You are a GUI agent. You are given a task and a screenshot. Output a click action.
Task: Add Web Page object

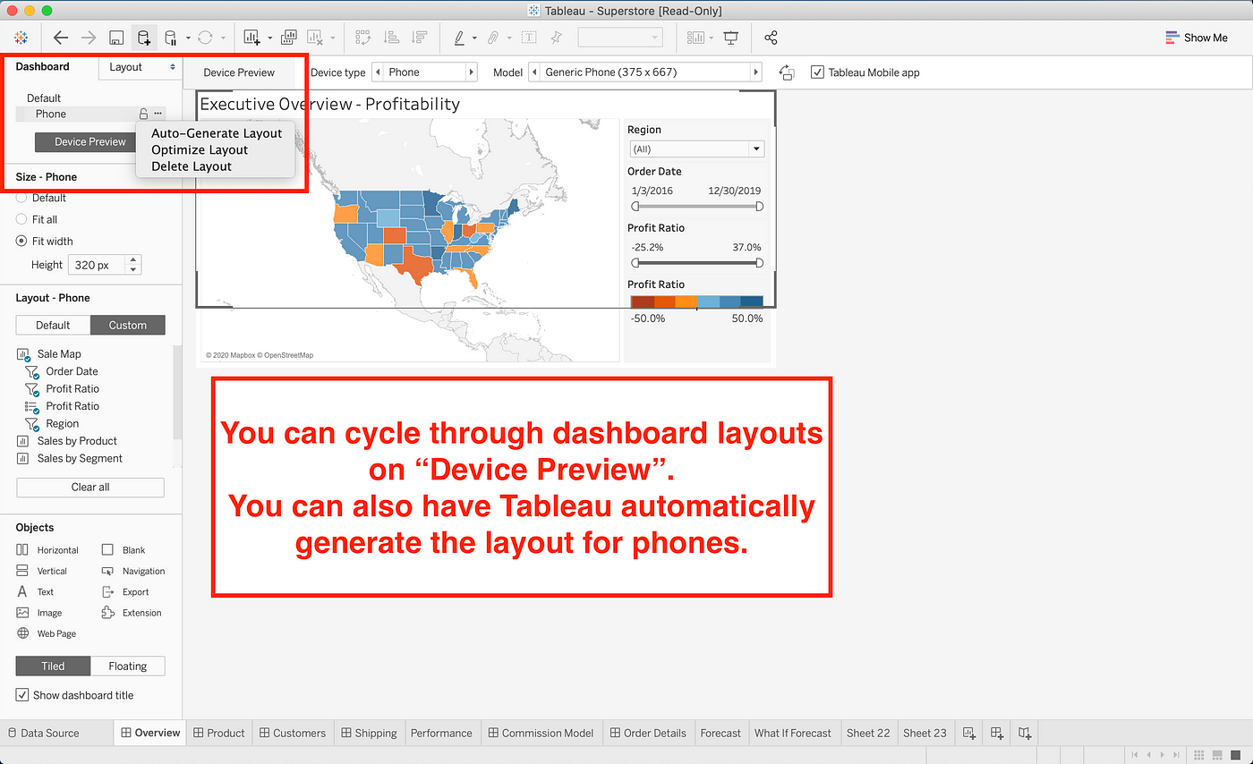click(x=46, y=633)
